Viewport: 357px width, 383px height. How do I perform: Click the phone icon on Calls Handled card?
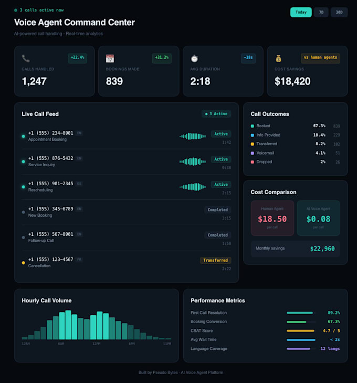tap(26, 58)
